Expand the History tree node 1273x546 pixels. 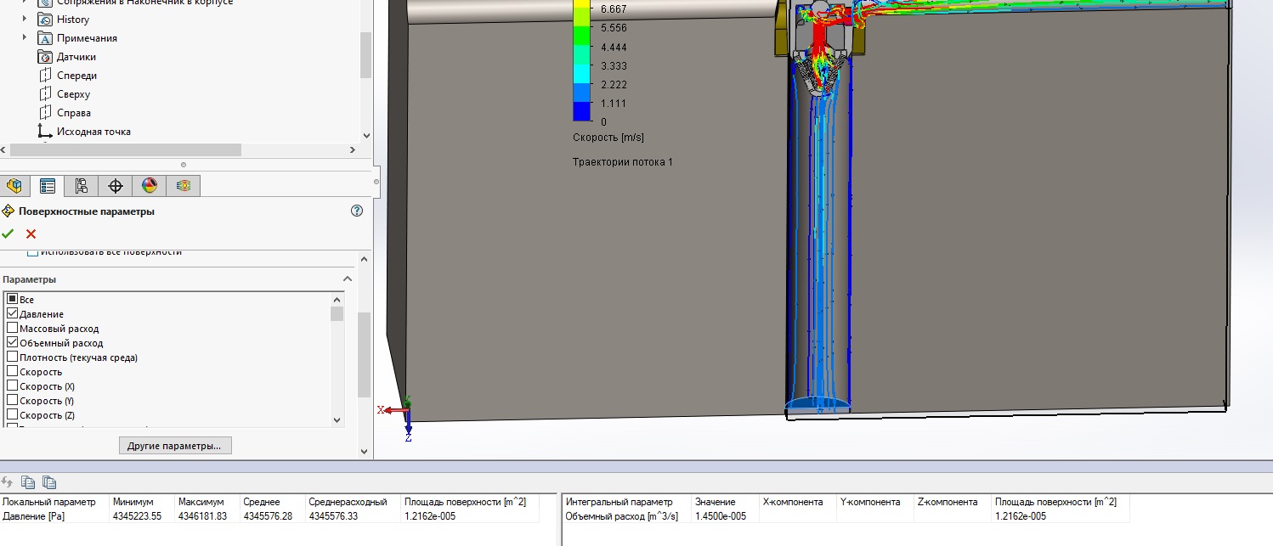point(25,20)
